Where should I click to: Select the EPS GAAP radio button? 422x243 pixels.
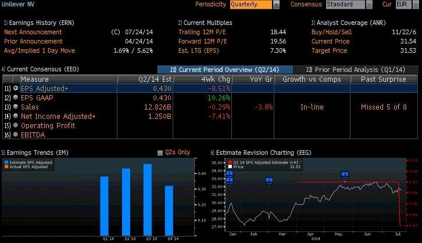[x=16, y=97]
